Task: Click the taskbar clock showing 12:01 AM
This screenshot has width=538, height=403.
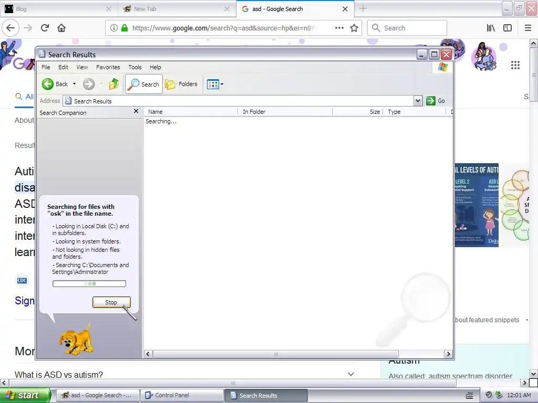Action: tap(519, 395)
